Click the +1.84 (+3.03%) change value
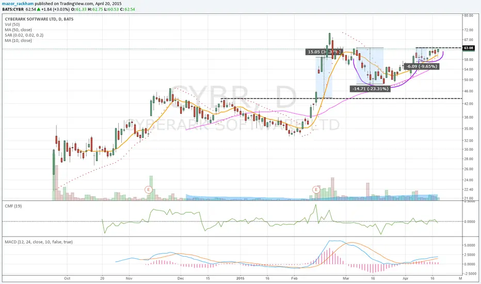This screenshot has height=284, width=481. click(x=56, y=9)
